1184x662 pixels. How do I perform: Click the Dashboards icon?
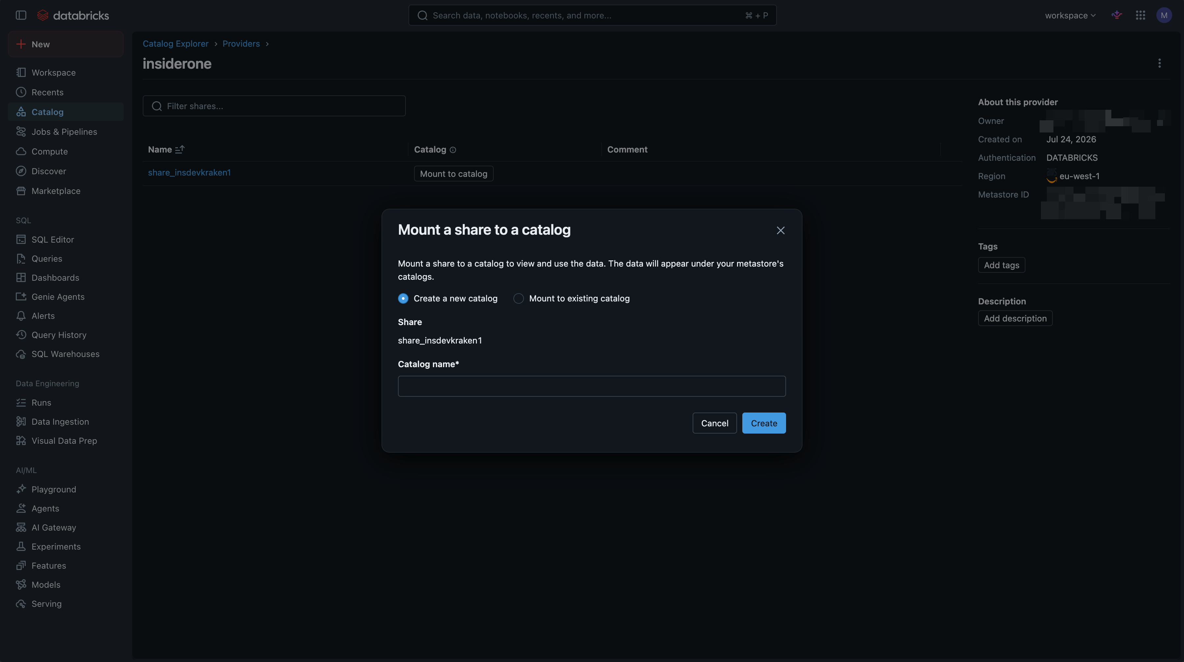tap(21, 277)
